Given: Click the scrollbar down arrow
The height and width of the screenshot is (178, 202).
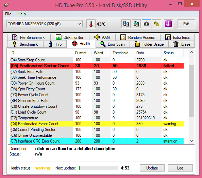Looking at the screenshot, I should click(191, 141).
